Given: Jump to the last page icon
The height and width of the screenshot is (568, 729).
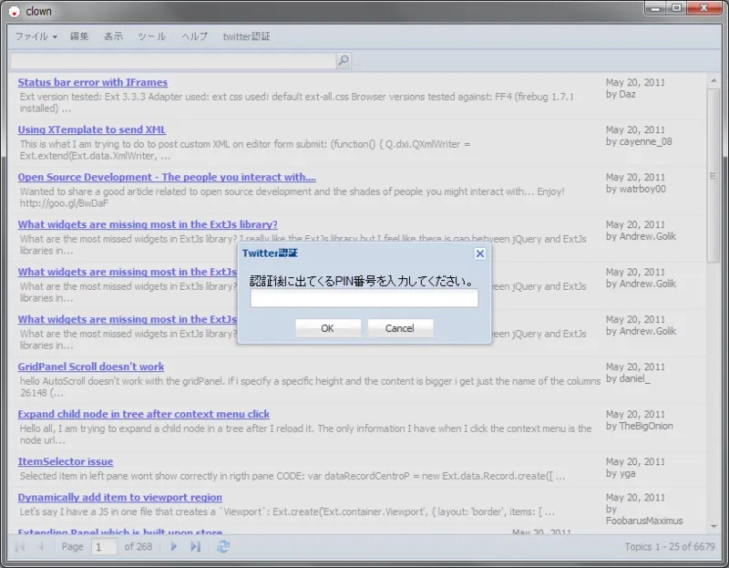Looking at the screenshot, I should (195, 546).
